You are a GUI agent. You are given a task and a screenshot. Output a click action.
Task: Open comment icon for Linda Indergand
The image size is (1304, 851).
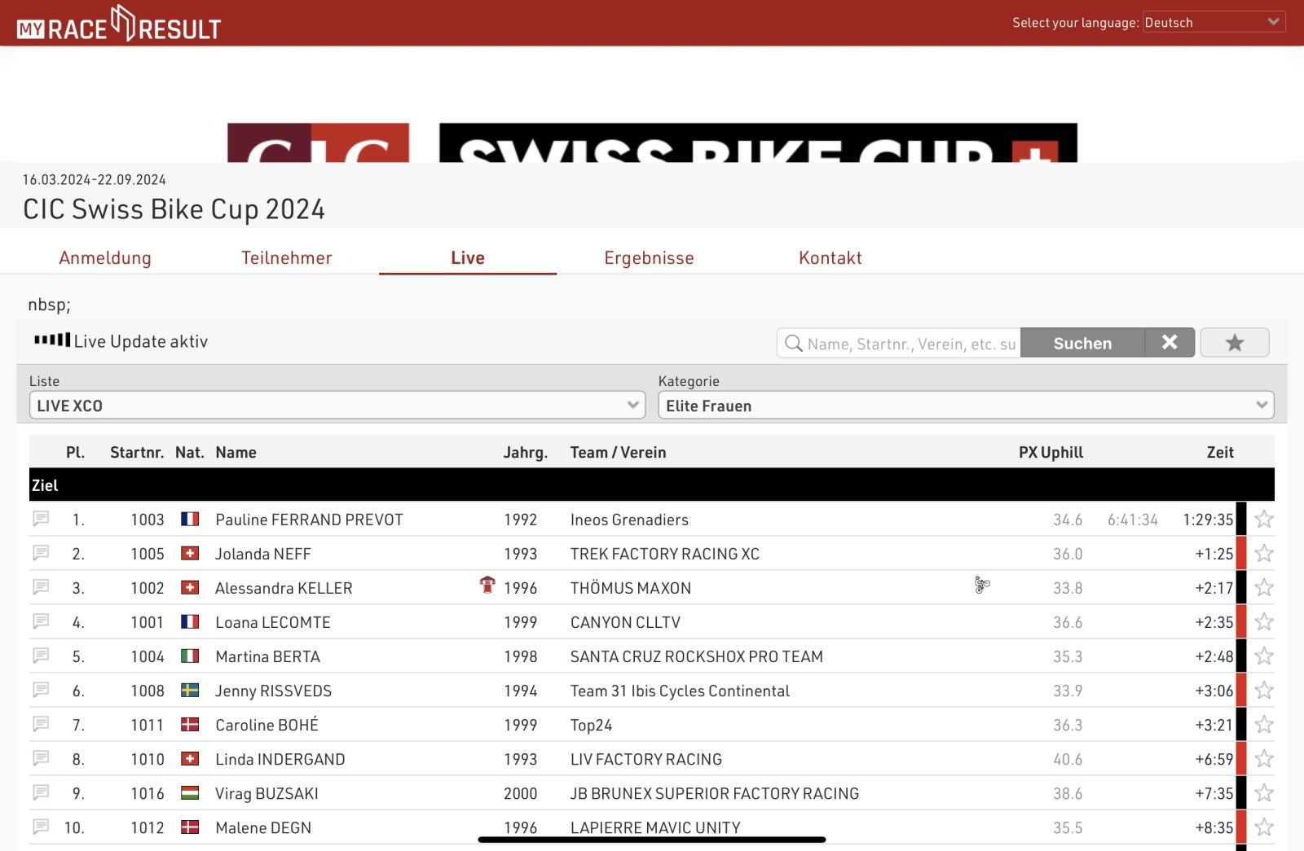(x=41, y=758)
